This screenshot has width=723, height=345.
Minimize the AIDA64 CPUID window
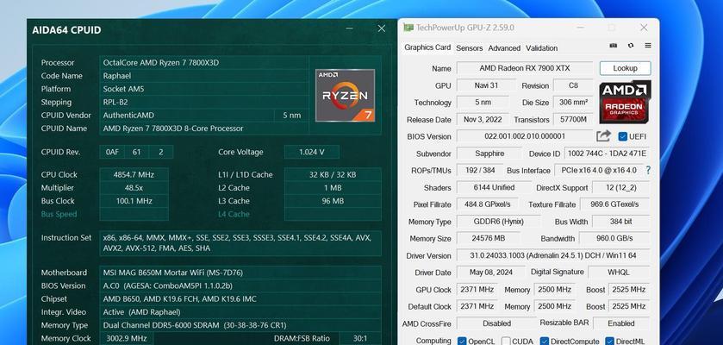click(350, 28)
